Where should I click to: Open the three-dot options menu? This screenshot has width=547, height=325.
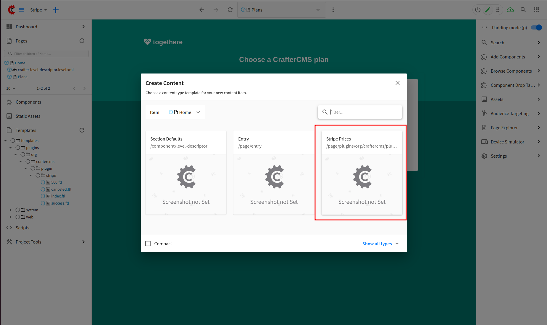click(333, 10)
